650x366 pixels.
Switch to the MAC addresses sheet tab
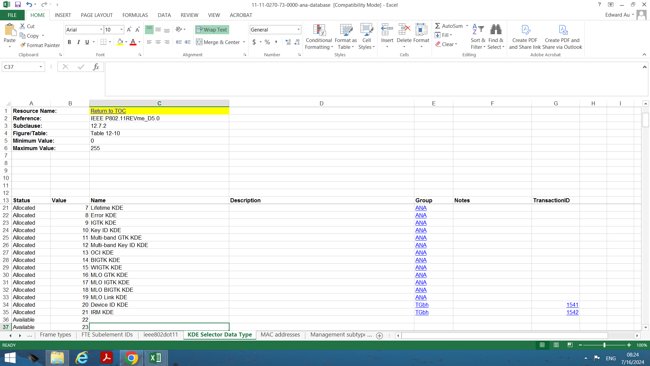280,335
